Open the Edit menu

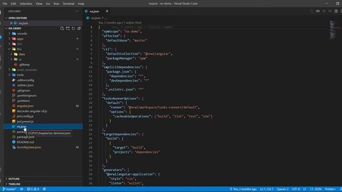13,4
